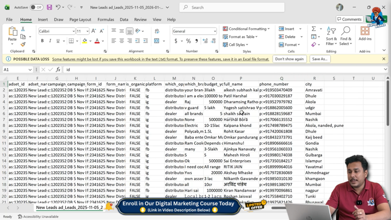Viewport: 391px width, 220px height.
Task: Apply percent number format
Action: (189, 40)
